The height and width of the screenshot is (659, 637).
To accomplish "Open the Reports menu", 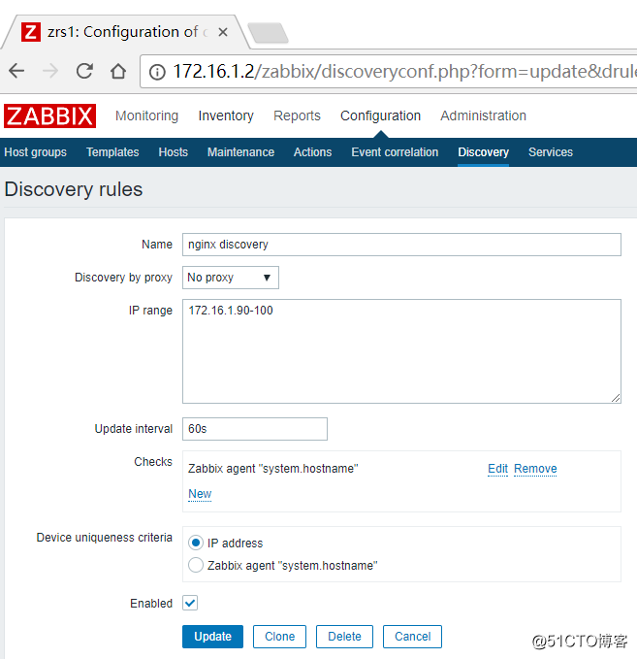I will 297,115.
